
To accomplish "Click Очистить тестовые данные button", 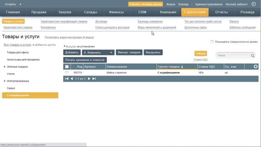I will pyautogui.click(x=146, y=4).
